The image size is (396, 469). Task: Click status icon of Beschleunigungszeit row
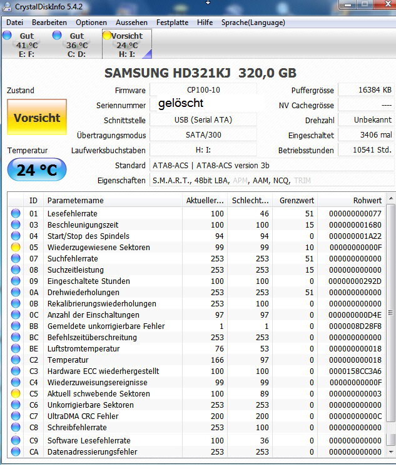coord(16,224)
